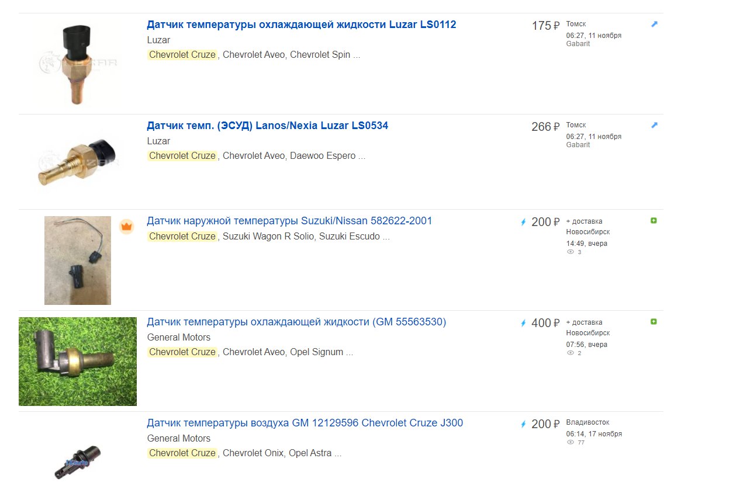Click the green plus icon on Suzuki/Nissan sensor listing
The width and height of the screenshot is (754, 493).
tap(653, 221)
